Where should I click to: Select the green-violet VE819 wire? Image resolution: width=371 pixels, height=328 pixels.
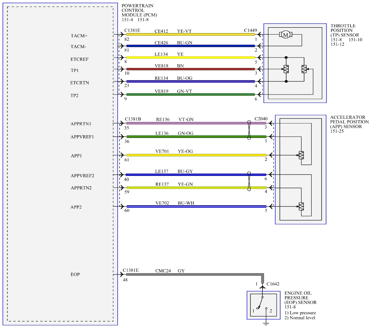191,94
